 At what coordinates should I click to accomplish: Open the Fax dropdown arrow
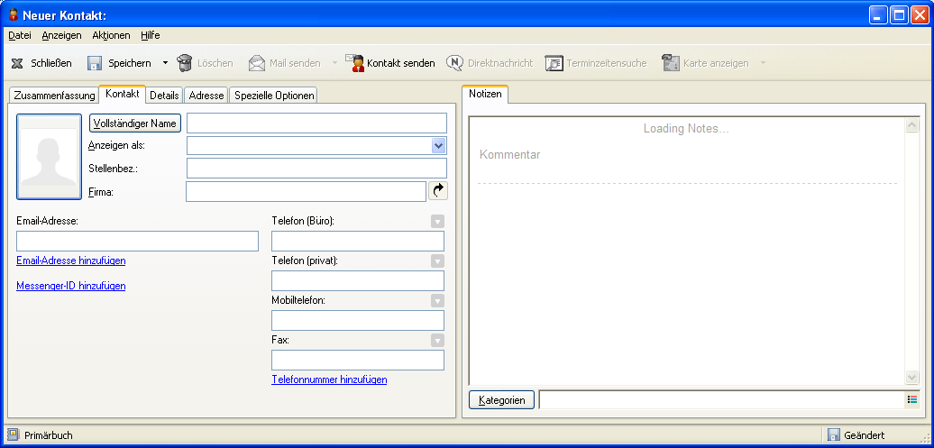coord(438,341)
